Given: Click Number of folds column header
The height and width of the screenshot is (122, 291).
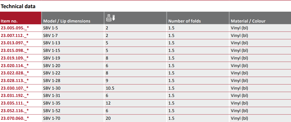Looking at the screenshot, I should pyautogui.click(x=185, y=21).
